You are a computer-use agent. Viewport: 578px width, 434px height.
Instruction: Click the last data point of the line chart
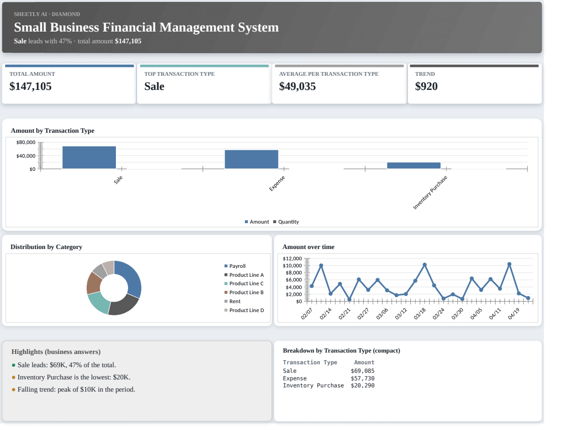[x=528, y=298]
